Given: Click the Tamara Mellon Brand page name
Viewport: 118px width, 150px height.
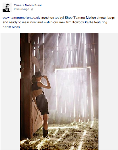Looking at the screenshot, I should [x=28, y=5].
